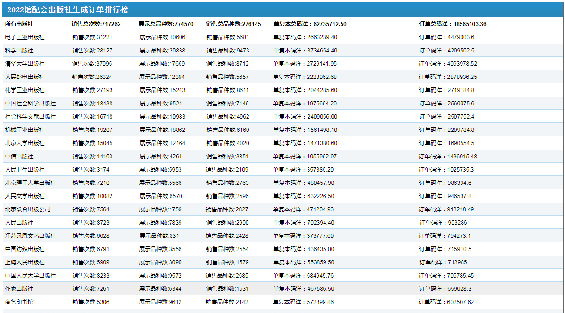Open 人民文学出版社 entry
This screenshot has height=313, width=565.
25,196
